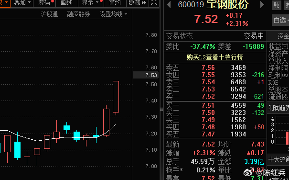Viewport: 289px width, 180px height.
Task: Select 买二 bid price 7.50
Action: (x=208, y=112)
